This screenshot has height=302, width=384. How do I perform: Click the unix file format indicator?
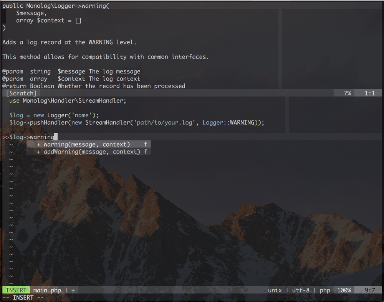(275, 290)
